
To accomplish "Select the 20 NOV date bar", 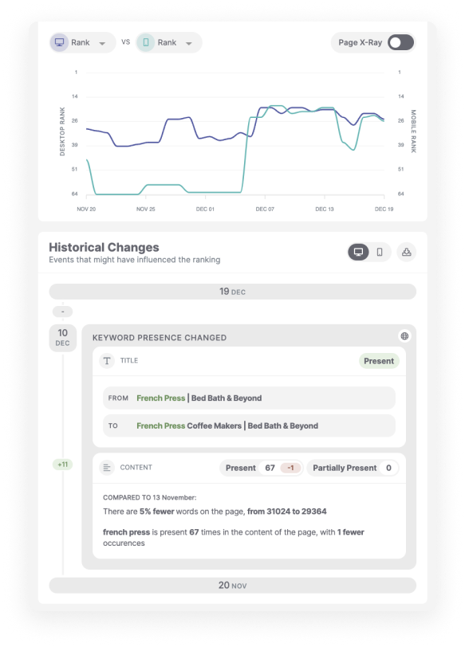I will (x=233, y=586).
